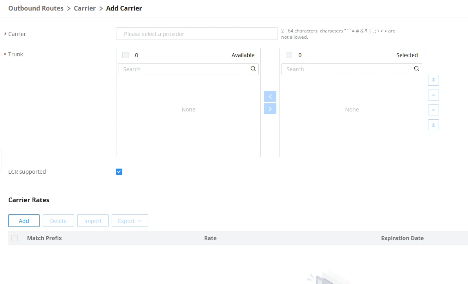This screenshot has height=284, width=468.
Task: Click the Add carrier rate button
Action: (x=24, y=221)
